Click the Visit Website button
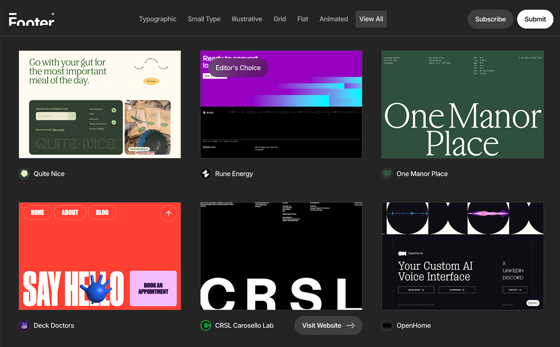 coord(328,325)
